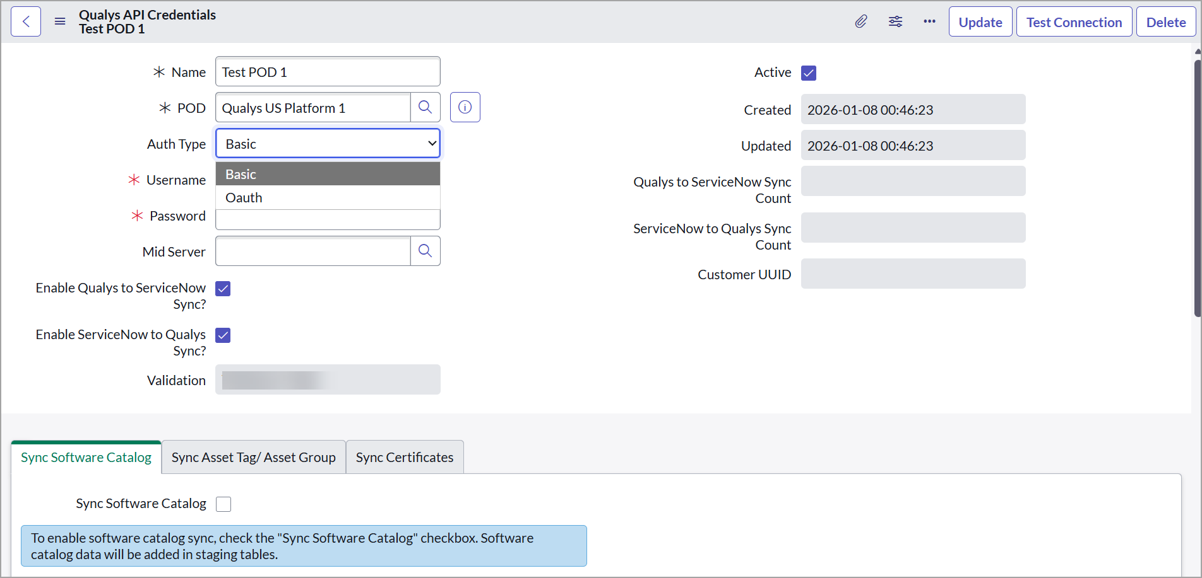The height and width of the screenshot is (578, 1202).
Task: Click the Mid Server lookup magnifier icon
Action: click(x=425, y=251)
